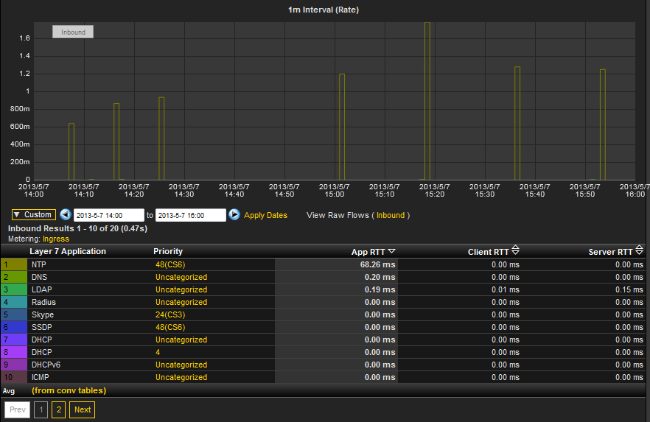Click the SSDP row color swatch
Screen dimensions: 650x422
coord(14,327)
